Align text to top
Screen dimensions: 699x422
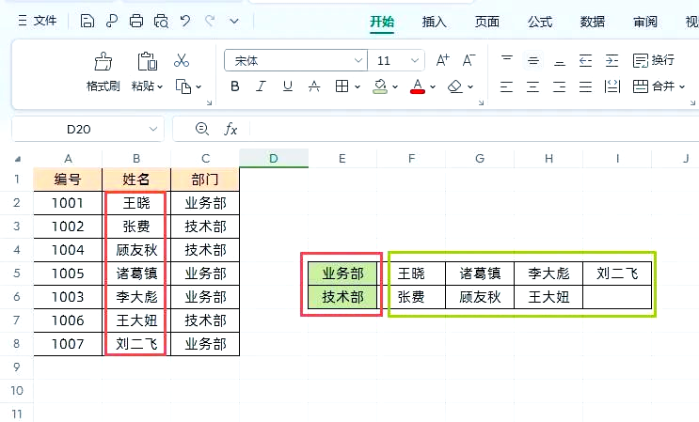pos(507,60)
